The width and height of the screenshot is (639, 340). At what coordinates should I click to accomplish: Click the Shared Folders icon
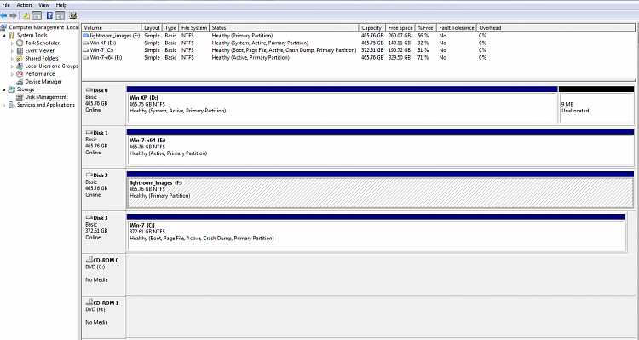click(x=20, y=58)
